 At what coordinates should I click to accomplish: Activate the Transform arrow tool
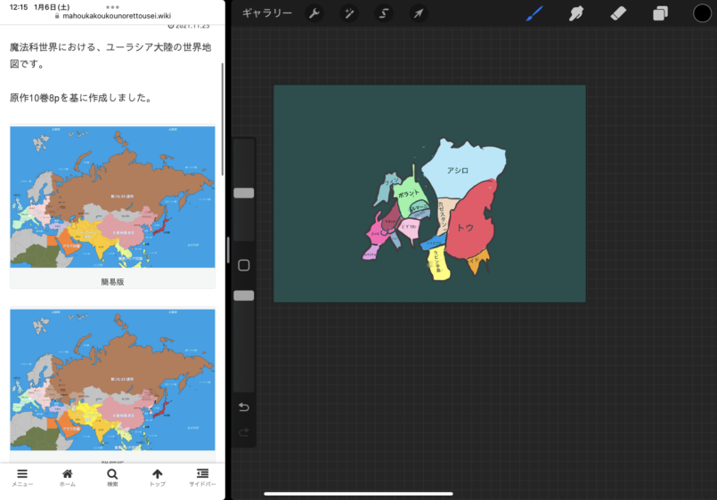(x=419, y=13)
